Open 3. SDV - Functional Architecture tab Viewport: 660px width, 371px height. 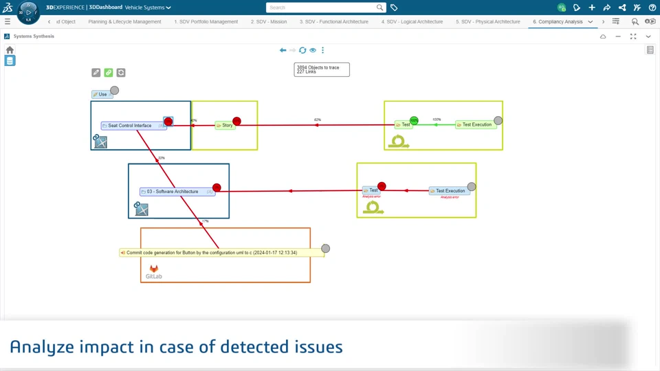click(x=334, y=21)
